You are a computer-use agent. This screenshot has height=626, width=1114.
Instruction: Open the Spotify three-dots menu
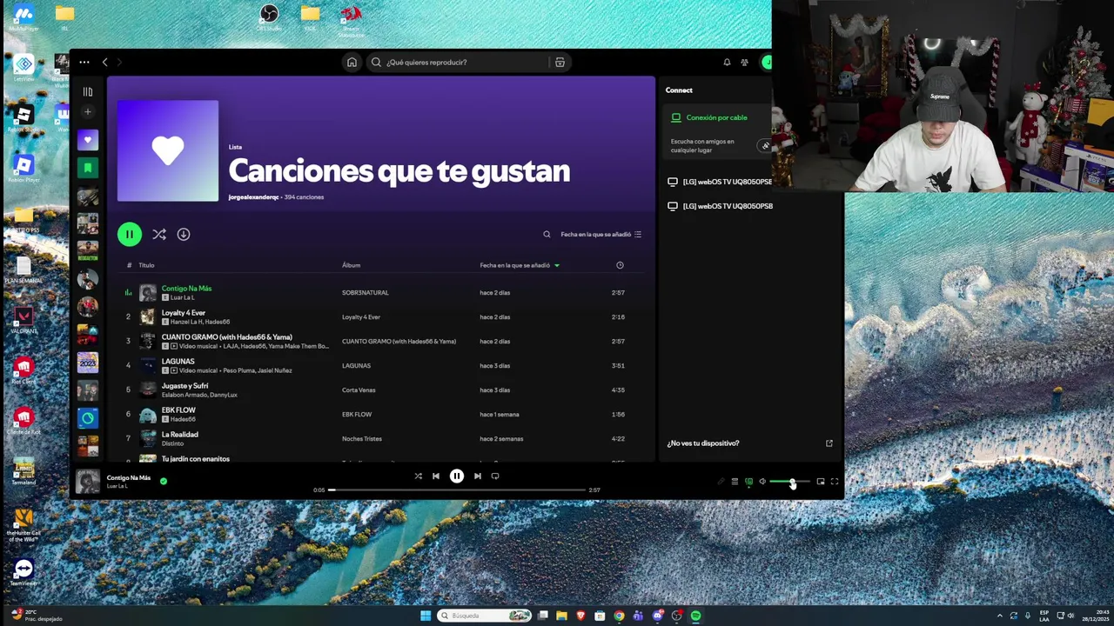pos(84,62)
